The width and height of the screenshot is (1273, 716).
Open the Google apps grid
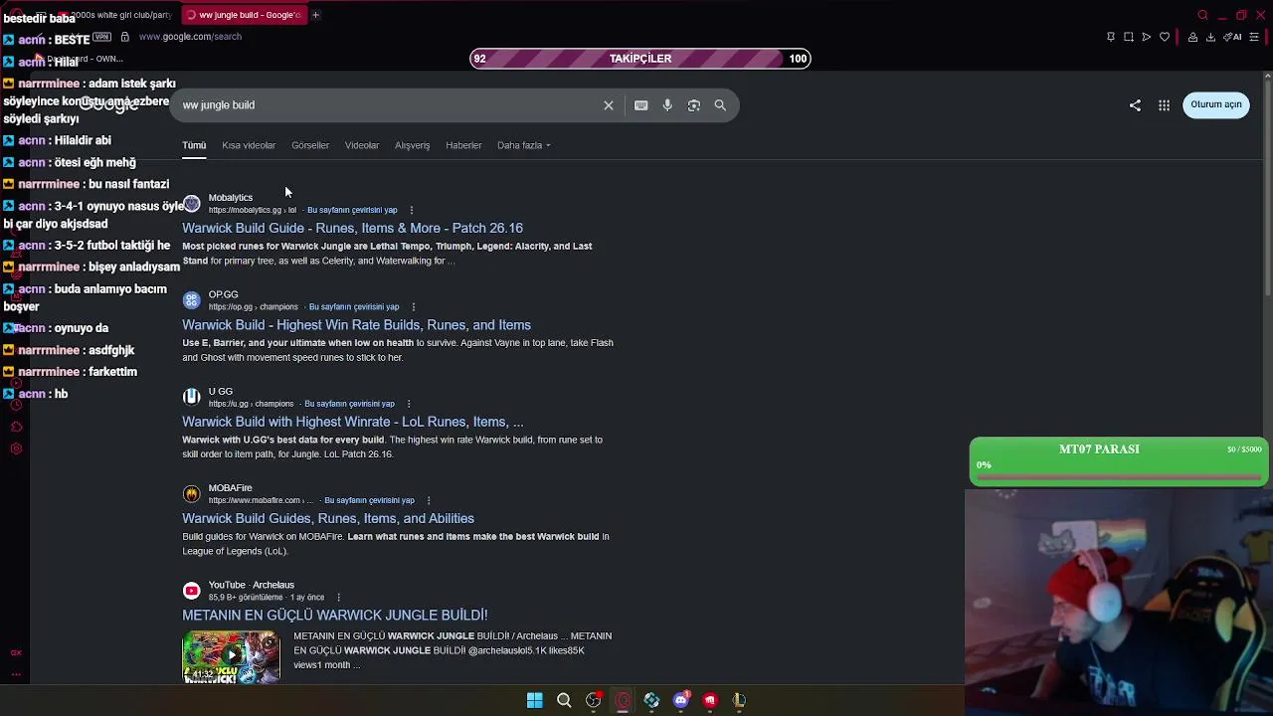(1164, 105)
